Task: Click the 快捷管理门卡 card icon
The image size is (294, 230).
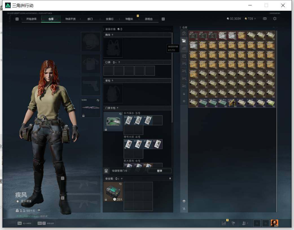Action: [106, 171]
